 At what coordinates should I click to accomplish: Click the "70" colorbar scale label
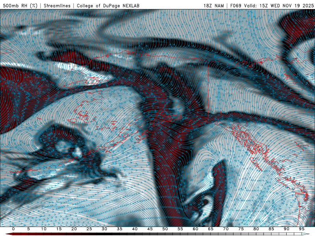226,229
